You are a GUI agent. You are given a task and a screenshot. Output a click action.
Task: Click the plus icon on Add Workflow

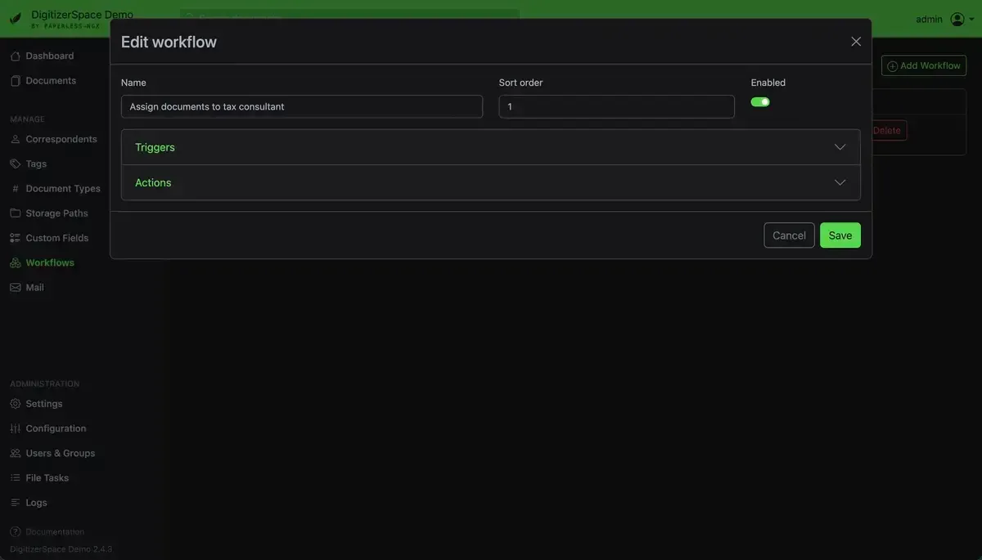(x=893, y=66)
